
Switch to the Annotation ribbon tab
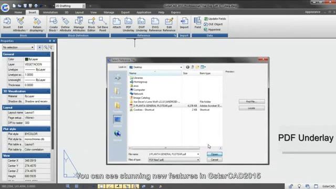(x=50, y=13)
